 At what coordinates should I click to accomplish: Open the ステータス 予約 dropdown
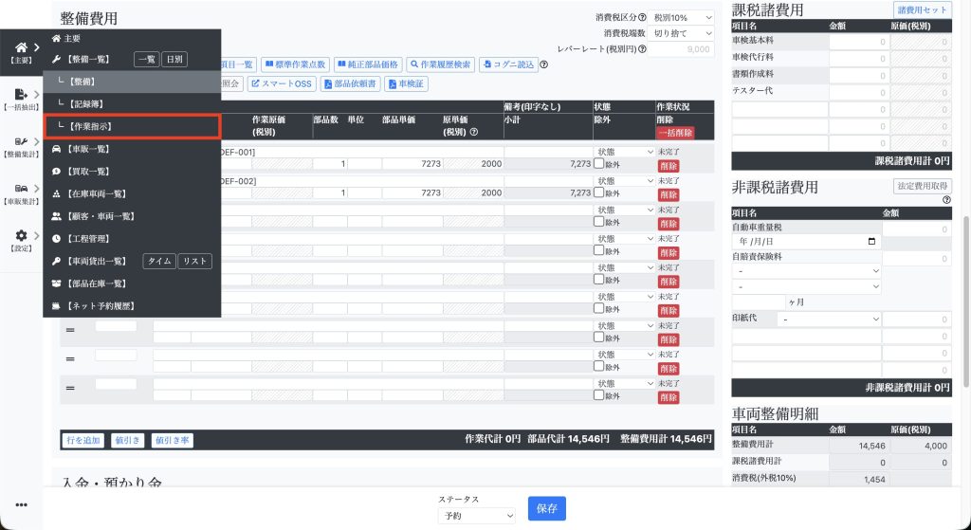[476, 516]
